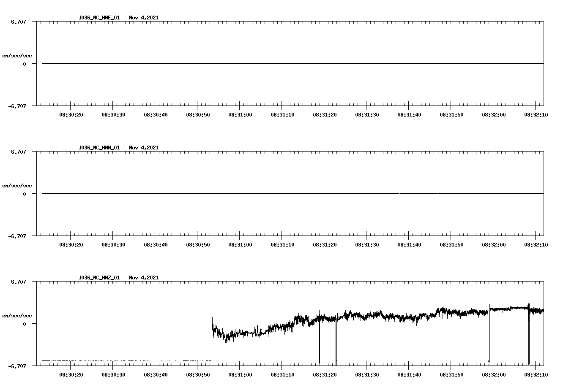The width and height of the screenshot is (574, 390).
Task: Click the 08:30:30 time label under HNN plot
Action: click(x=113, y=244)
